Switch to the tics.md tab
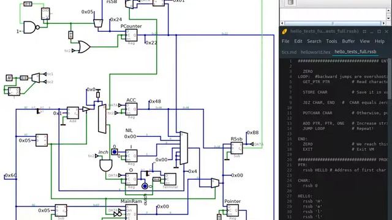Image resolution: width=392 pixels, height=220 pixels. pyautogui.click(x=289, y=52)
